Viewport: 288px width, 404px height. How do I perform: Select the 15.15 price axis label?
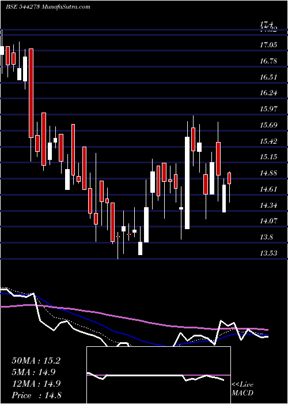(269, 157)
